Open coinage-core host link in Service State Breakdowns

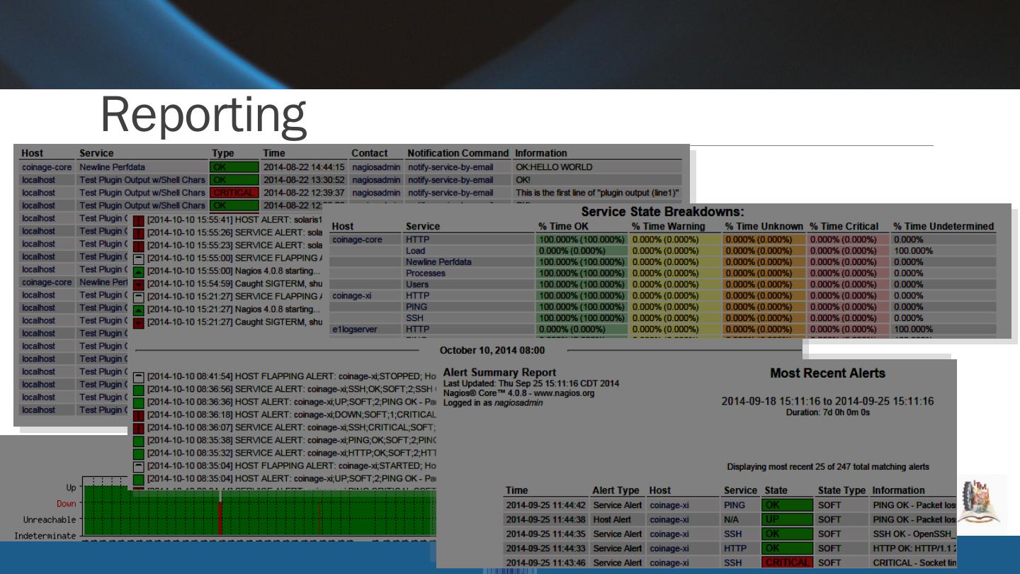(357, 240)
